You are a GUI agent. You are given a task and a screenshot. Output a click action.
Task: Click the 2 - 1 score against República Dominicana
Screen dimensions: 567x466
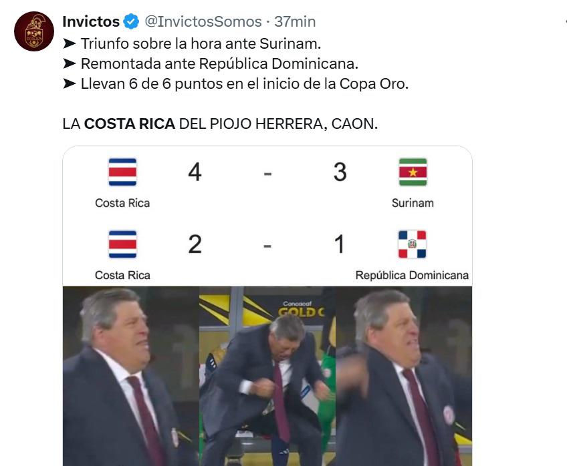[267, 246]
